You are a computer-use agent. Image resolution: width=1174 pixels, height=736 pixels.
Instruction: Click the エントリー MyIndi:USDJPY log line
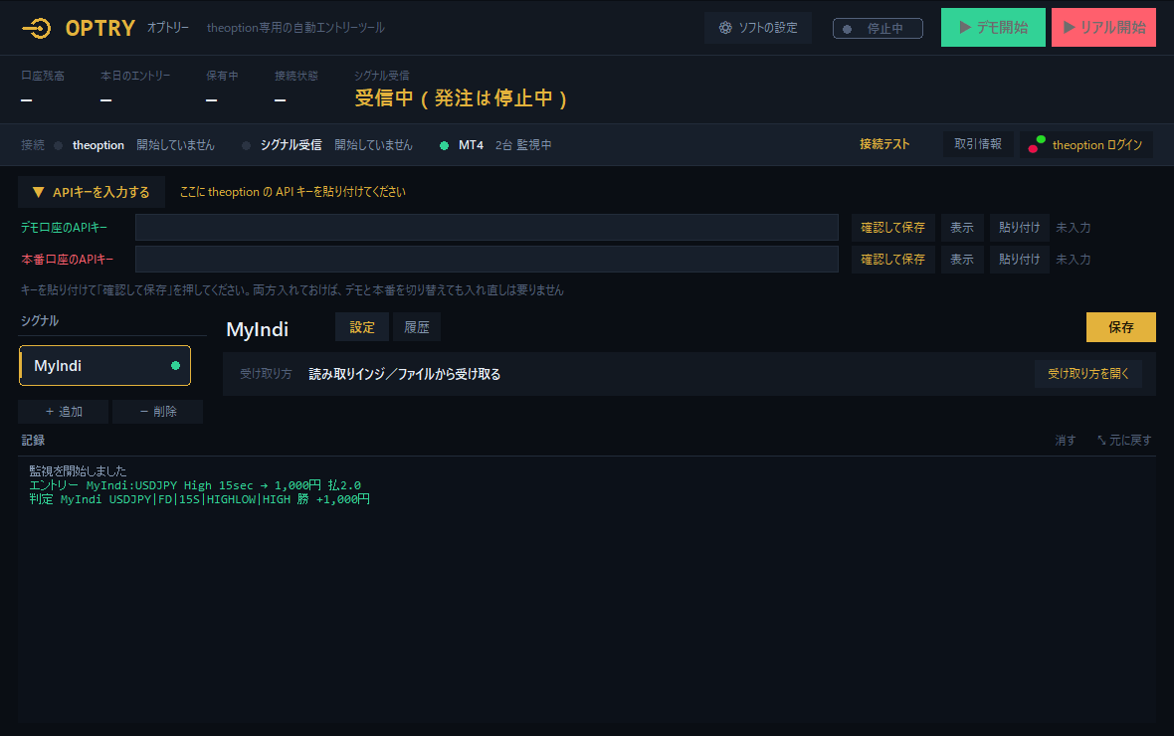pyautogui.click(x=195, y=485)
